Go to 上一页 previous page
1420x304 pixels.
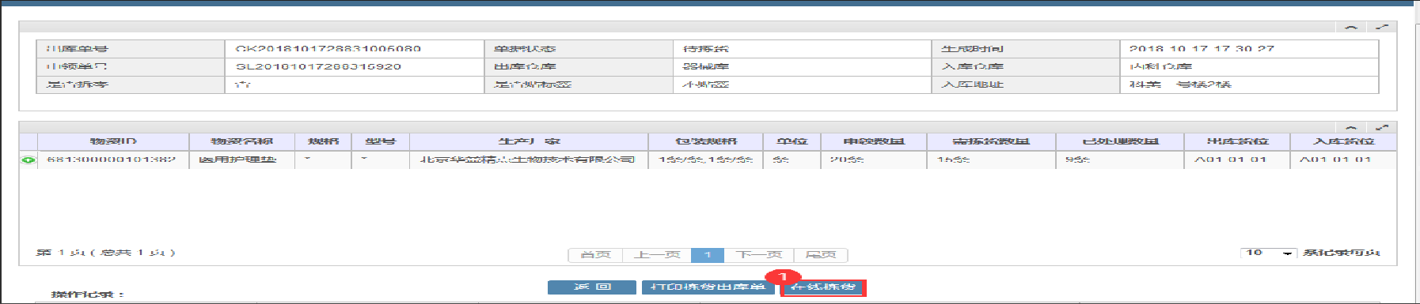click(657, 255)
